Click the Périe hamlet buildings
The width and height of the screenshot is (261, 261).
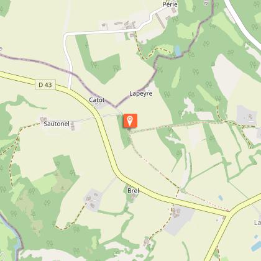[x=126, y=25]
